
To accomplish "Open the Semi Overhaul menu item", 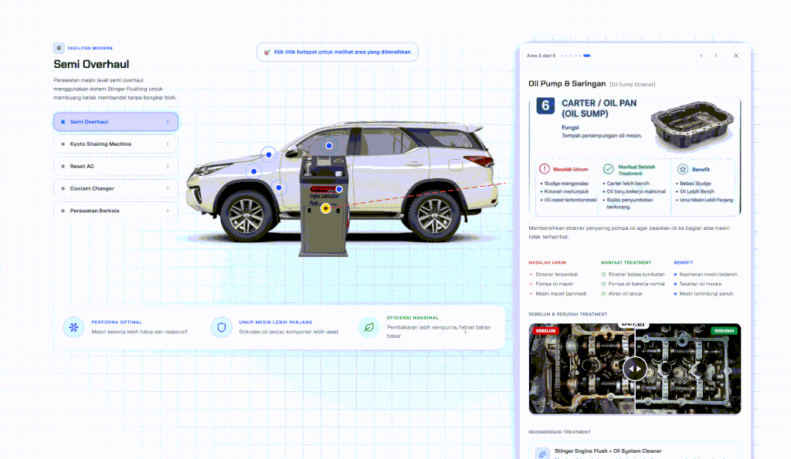I will coord(116,121).
